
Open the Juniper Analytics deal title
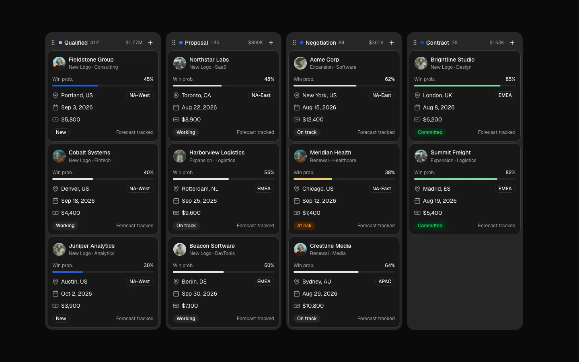pos(92,246)
